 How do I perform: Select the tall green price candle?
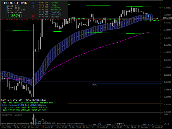[34, 74]
